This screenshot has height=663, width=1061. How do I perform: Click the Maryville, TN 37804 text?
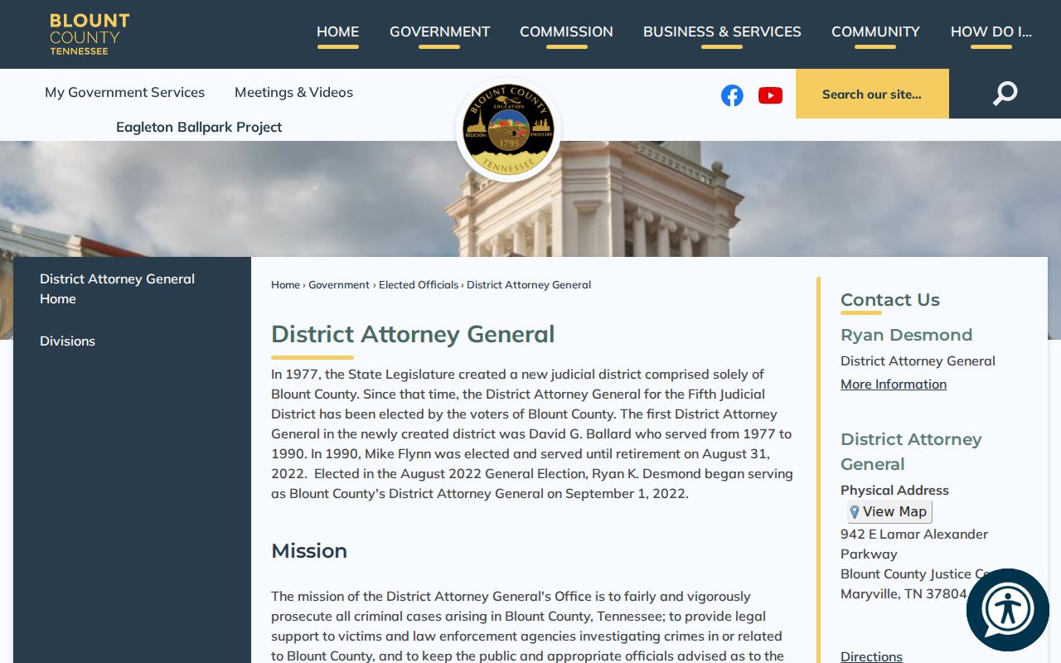click(x=904, y=593)
